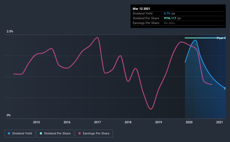This screenshot has width=230, height=142.
Task: Click the 2018 x-axis label
Action: coord(128,122)
